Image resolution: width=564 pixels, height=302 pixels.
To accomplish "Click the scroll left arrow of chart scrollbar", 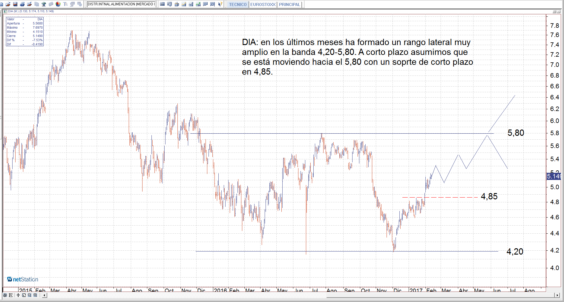I will tap(45, 295).
